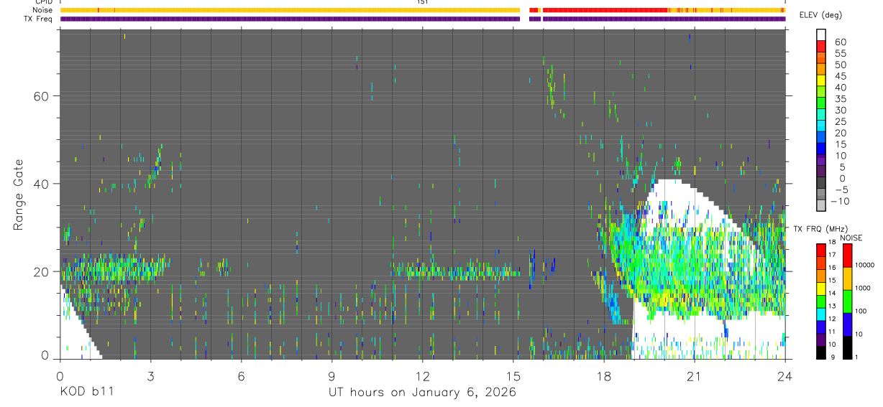Click the '13' label on TX FRQ legend

click(832, 307)
